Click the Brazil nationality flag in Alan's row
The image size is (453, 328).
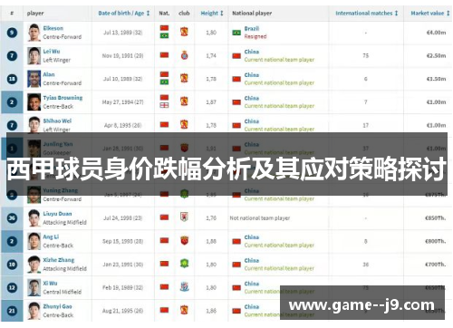(x=164, y=82)
